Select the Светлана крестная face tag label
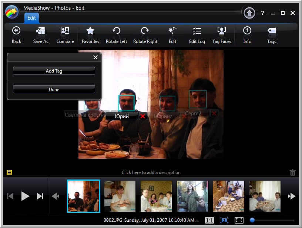 85,115
